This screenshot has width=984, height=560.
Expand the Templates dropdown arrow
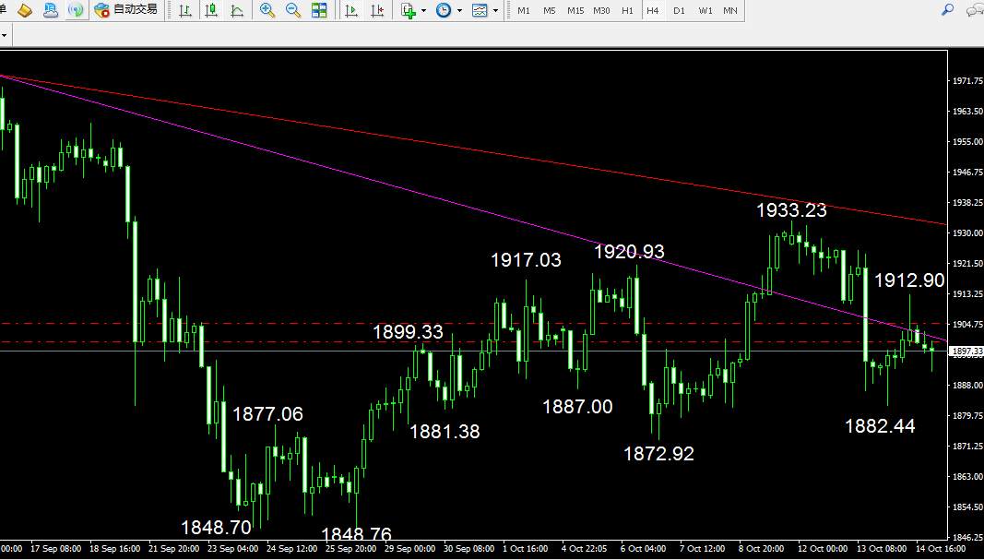[x=496, y=11]
